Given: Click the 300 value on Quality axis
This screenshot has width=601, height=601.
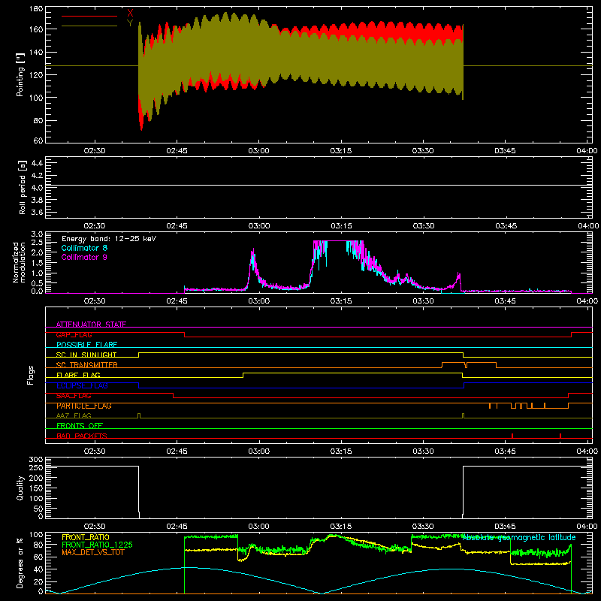Looking at the screenshot, I should tap(36, 460).
